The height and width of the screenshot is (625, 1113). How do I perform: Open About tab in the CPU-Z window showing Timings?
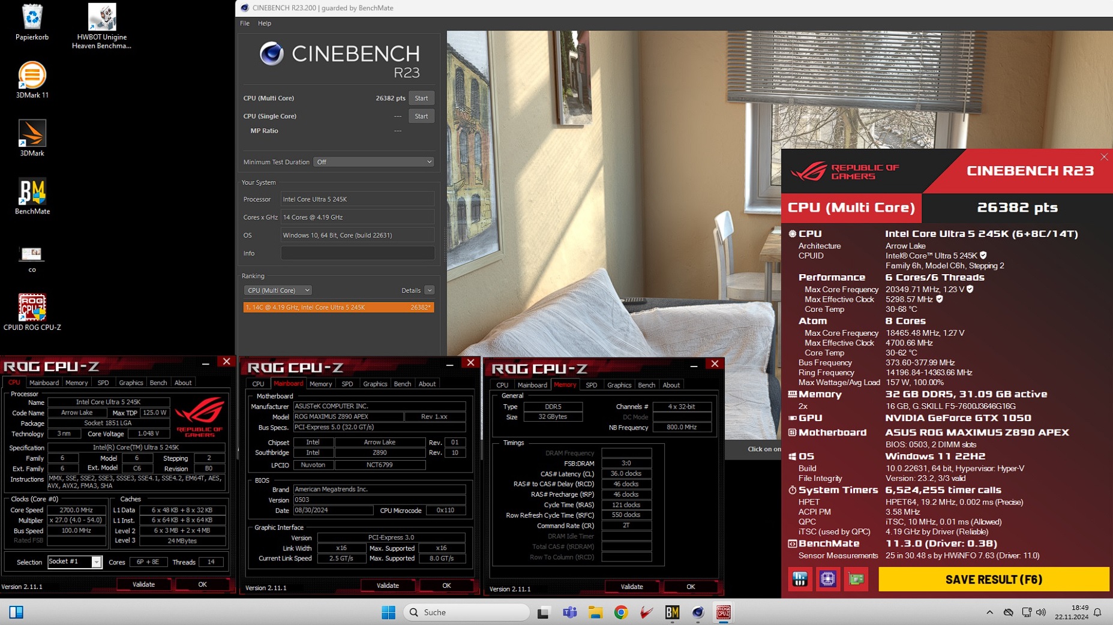(671, 385)
